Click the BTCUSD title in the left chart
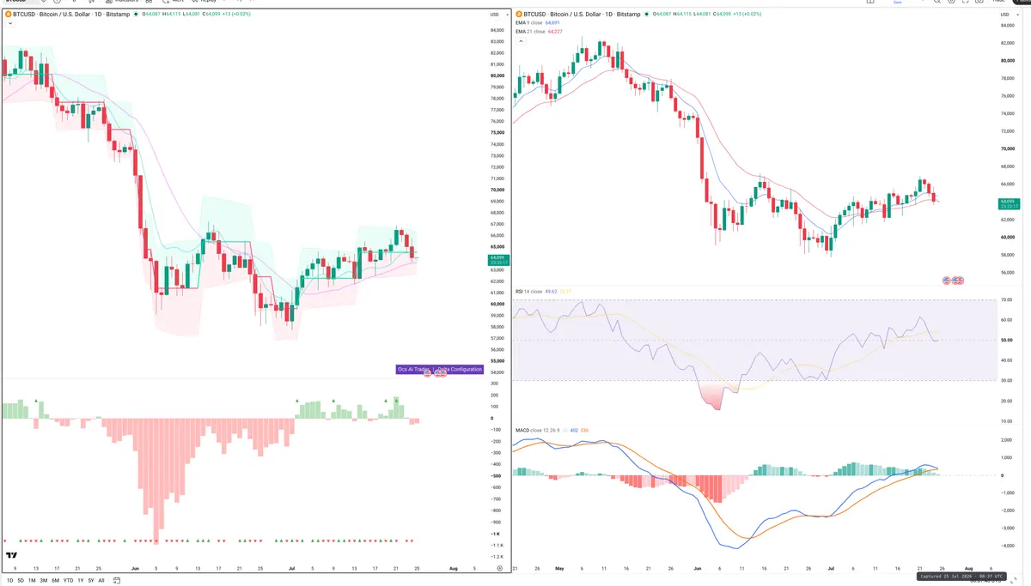This screenshot has height=586, width=1031. pyautogui.click(x=72, y=15)
